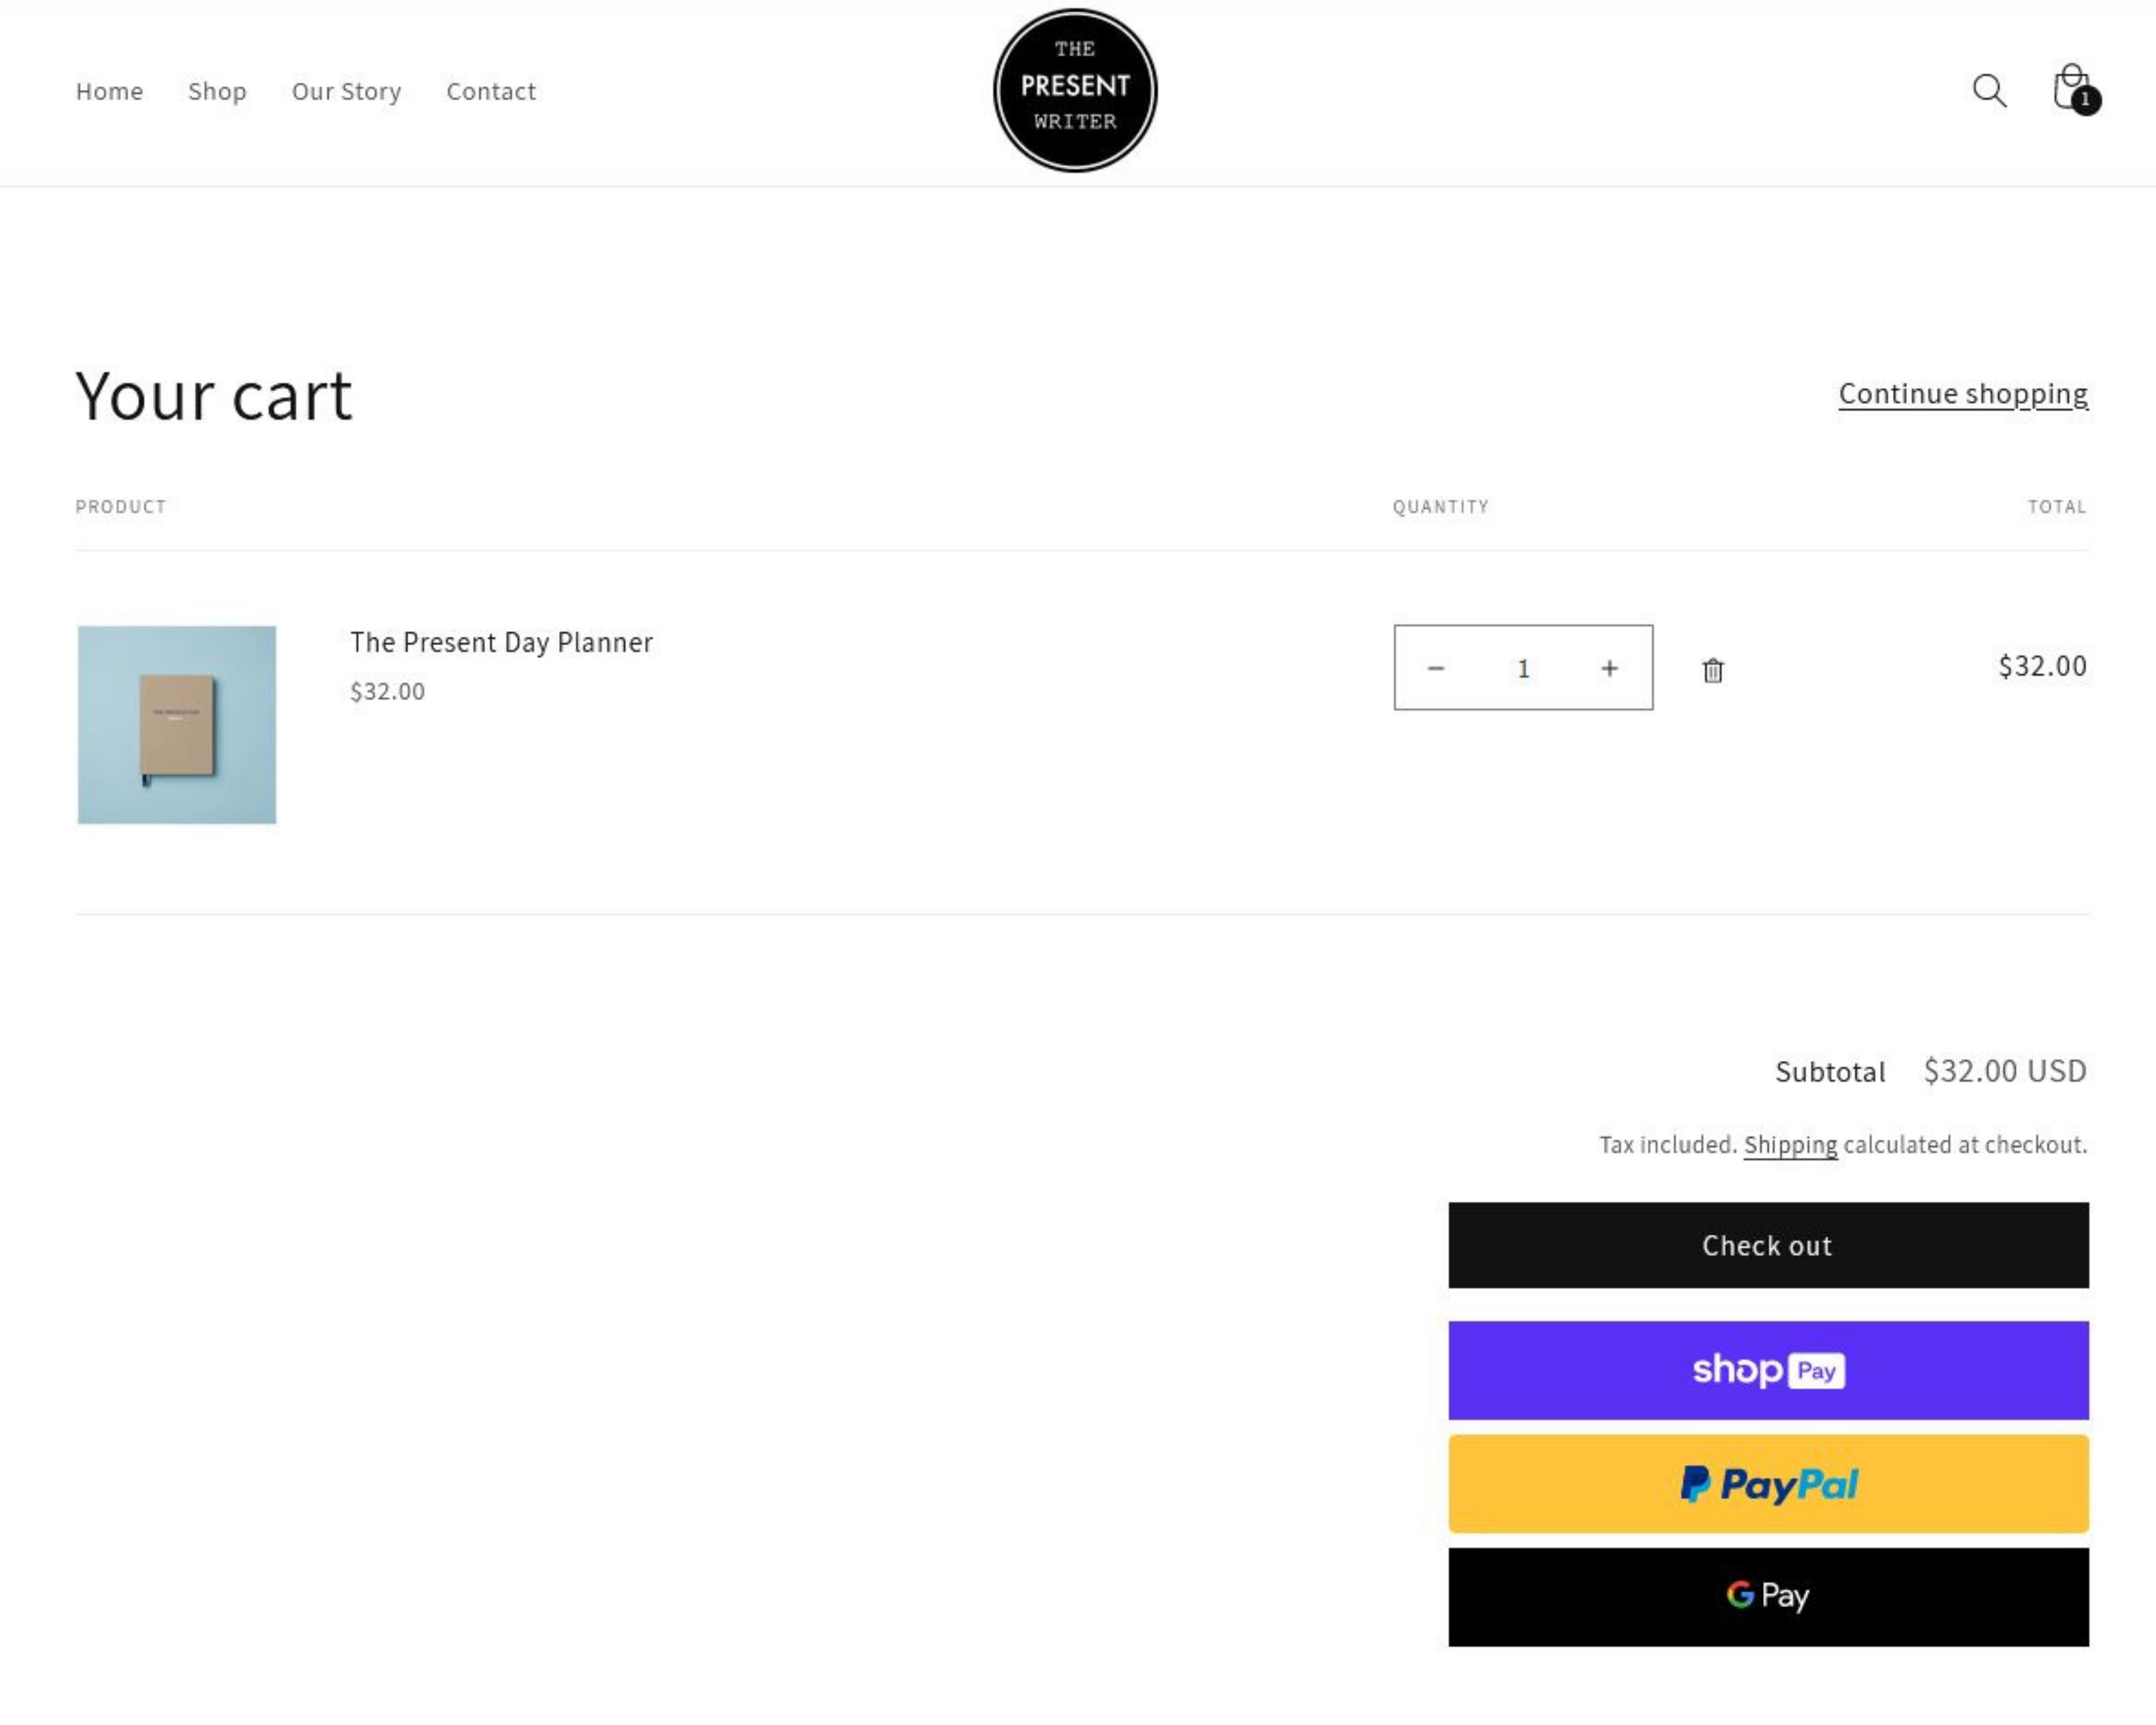The width and height of the screenshot is (2156, 1725).
Task: Click the Continue shopping link
Action: coord(1962,394)
